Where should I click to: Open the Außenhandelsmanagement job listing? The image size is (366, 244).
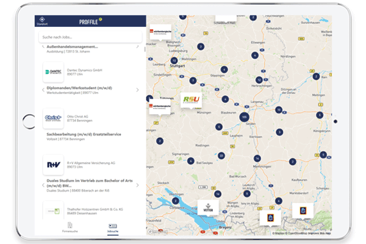72,47
